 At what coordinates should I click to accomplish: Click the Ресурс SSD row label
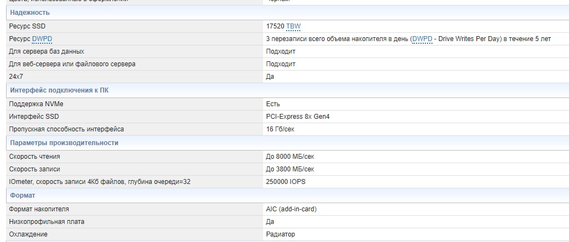(x=27, y=26)
